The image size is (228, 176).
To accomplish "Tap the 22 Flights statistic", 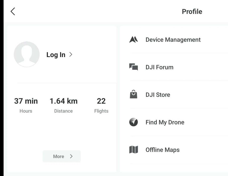I will tap(101, 105).
